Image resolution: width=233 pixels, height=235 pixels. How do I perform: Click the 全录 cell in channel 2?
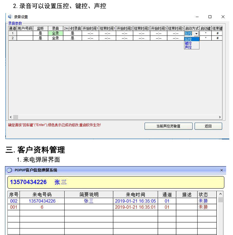[x=56, y=38]
